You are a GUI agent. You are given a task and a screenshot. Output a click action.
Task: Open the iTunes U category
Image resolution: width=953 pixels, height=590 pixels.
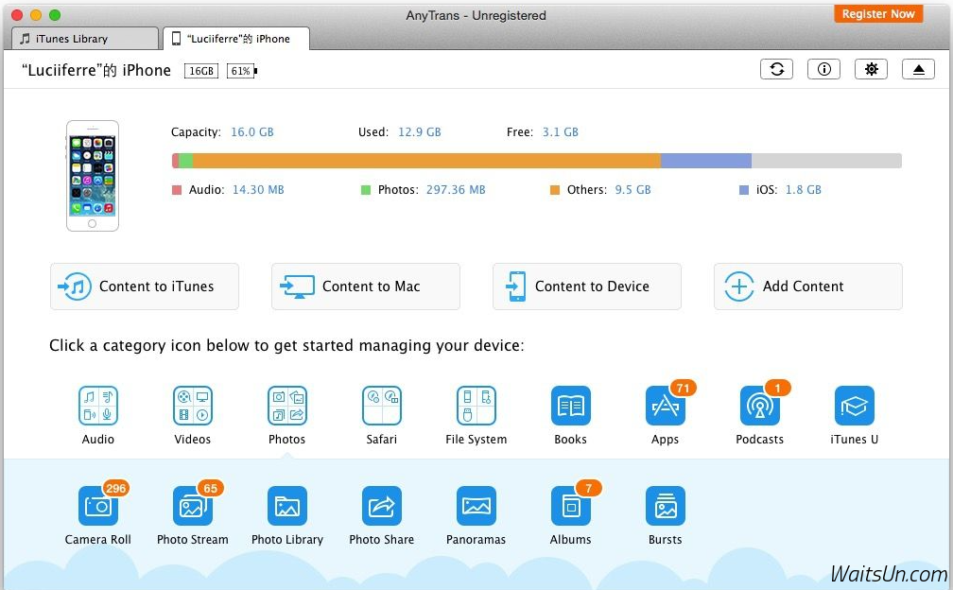coord(855,406)
